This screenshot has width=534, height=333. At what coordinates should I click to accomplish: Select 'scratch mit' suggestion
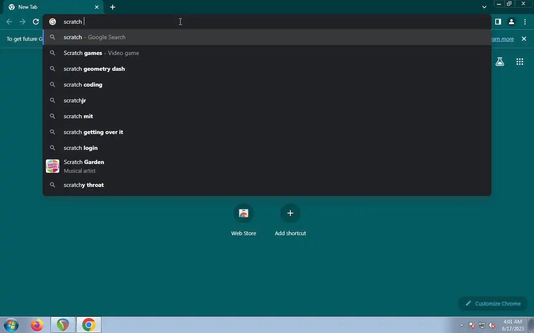pyautogui.click(x=267, y=116)
